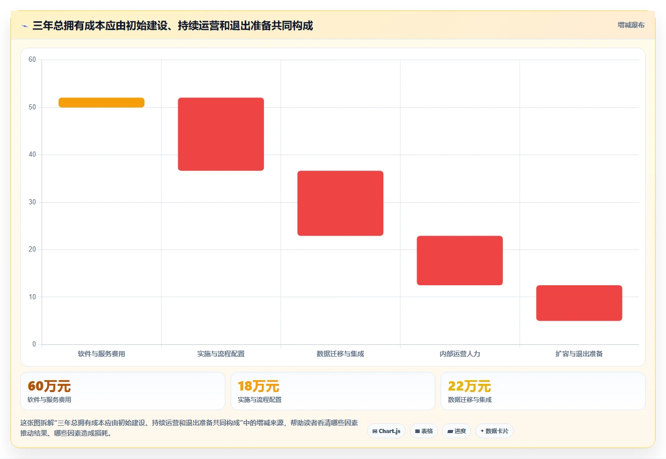Screen dimensions: 666x459
Task: Click the red 内部运营人力 bar
Action: tap(460, 260)
